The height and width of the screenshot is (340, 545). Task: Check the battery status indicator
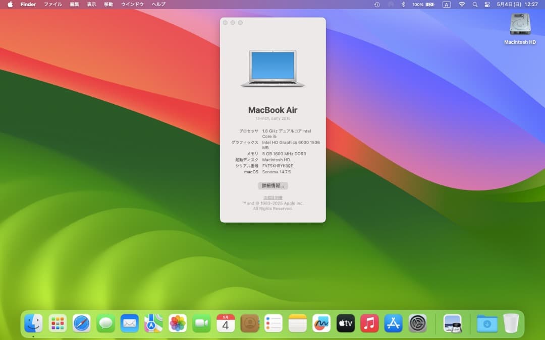click(424, 4)
